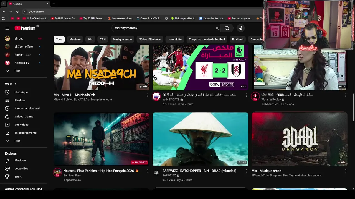Play the 3DABI Draganov mix thumbnail
This screenshot has width=355, height=199.
tap(299, 139)
